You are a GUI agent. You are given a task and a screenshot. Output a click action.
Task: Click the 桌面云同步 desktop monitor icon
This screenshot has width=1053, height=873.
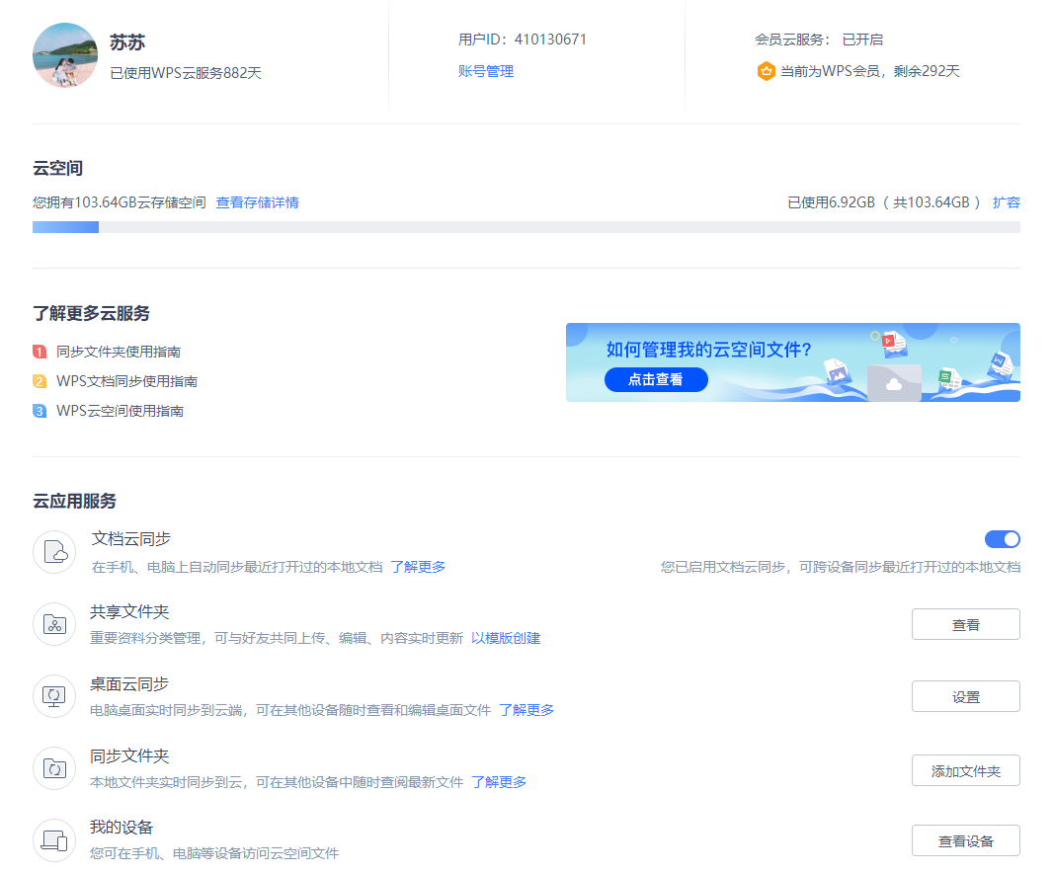[x=54, y=695]
